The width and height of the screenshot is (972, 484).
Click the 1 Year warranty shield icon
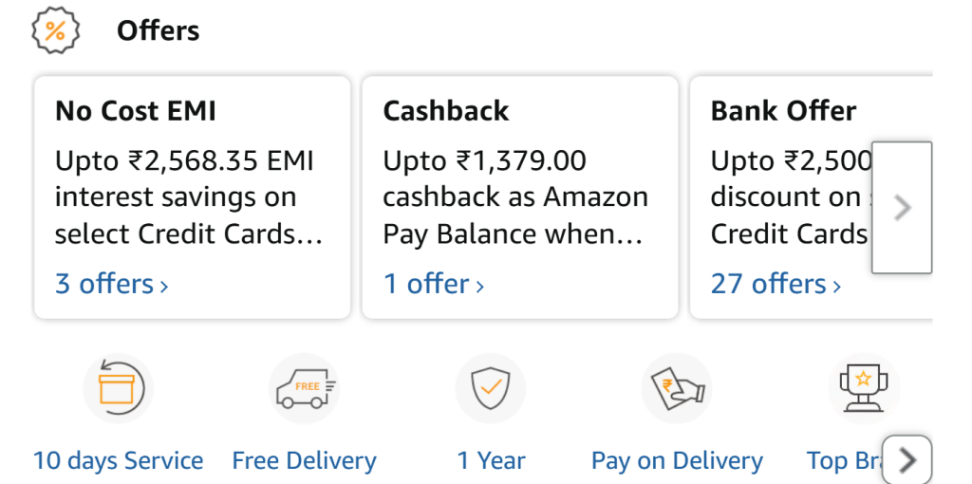point(491,388)
